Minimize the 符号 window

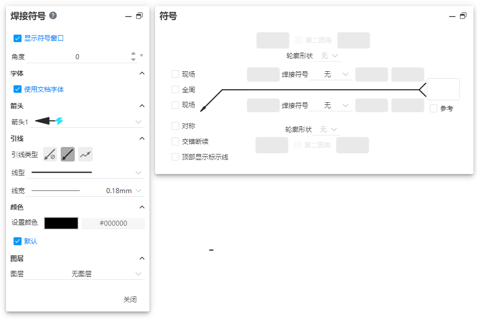[x=451, y=17]
